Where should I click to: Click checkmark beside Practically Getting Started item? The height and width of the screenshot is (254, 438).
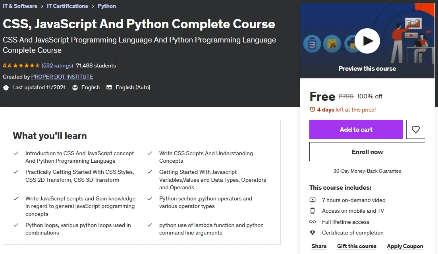(x=16, y=172)
